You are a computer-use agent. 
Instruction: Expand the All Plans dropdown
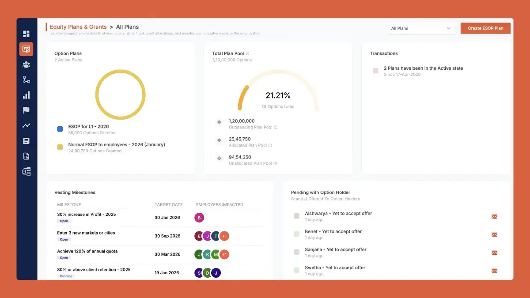421,28
